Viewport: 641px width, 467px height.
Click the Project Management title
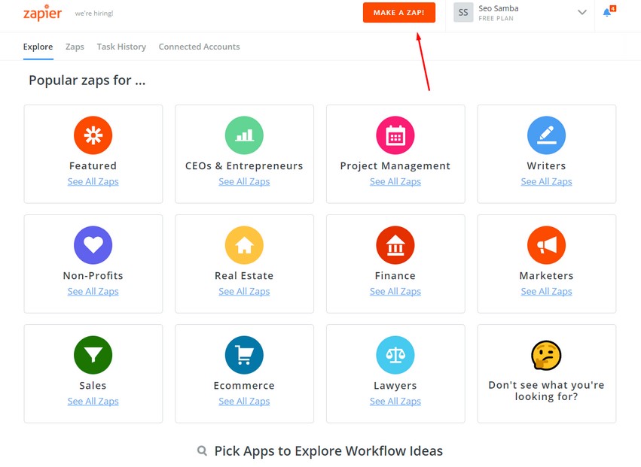[395, 165]
